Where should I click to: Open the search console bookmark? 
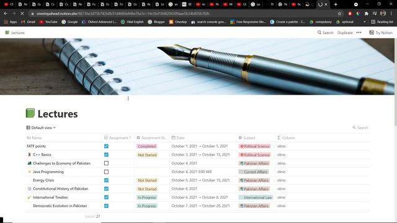[208, 22]
